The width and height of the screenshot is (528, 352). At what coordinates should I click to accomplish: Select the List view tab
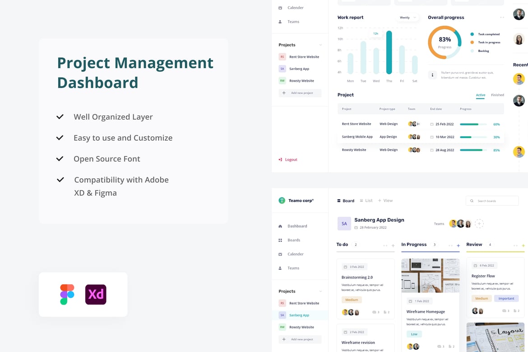point(366,200)
